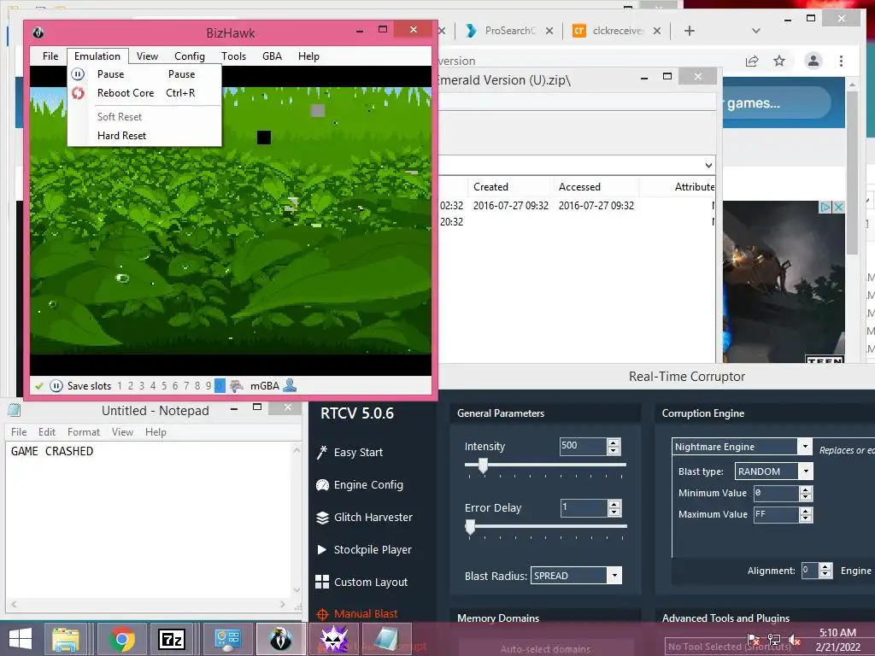
Task: Click the green checkmark in BizHawk status bar
Action: [x=39, y=385]
